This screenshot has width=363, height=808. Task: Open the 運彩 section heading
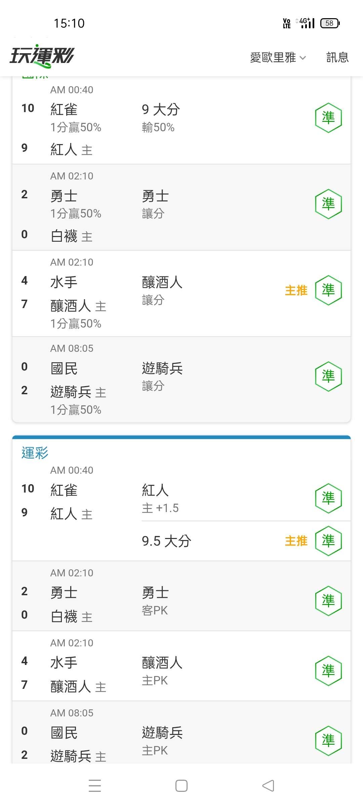35,453
